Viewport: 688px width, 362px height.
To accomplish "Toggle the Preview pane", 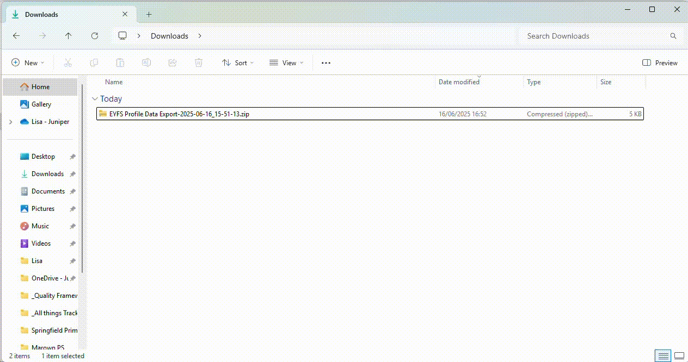I will 660,63.
